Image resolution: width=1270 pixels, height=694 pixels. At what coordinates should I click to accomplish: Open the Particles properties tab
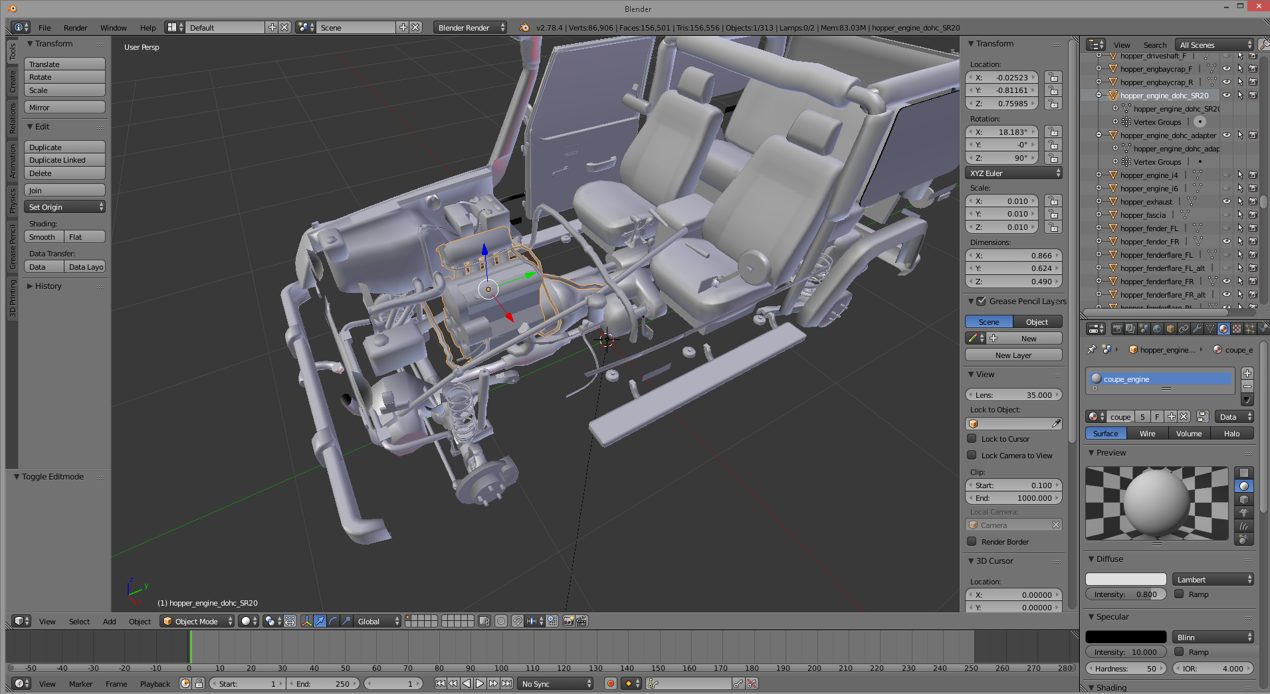1250,329
